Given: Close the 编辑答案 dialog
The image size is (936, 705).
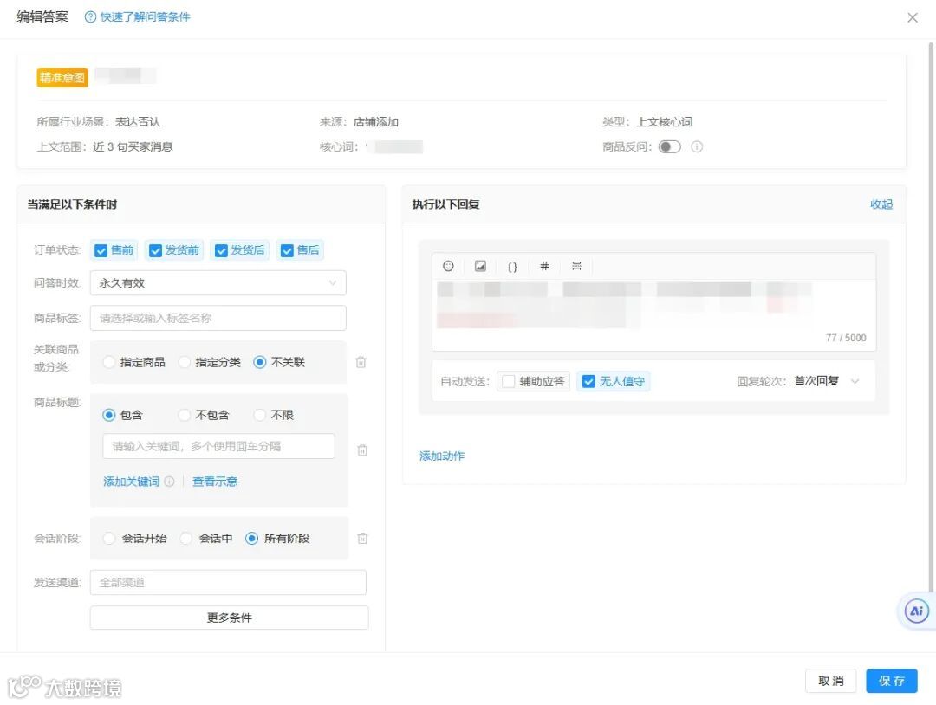Looking at the screenshot, I should 912,18.
